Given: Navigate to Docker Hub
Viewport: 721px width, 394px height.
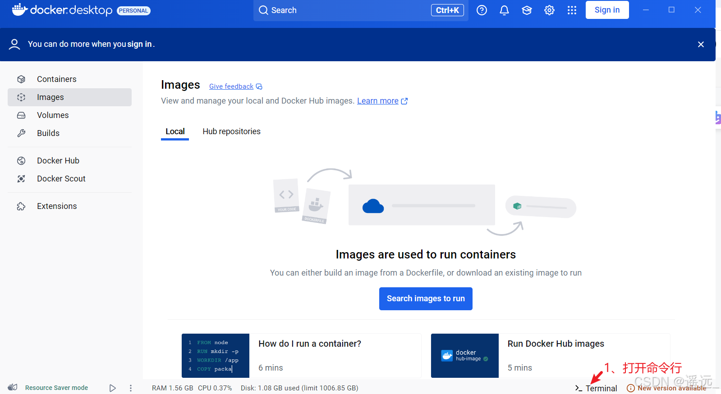Looking at the screenshot, I should (x=69, y=161).
